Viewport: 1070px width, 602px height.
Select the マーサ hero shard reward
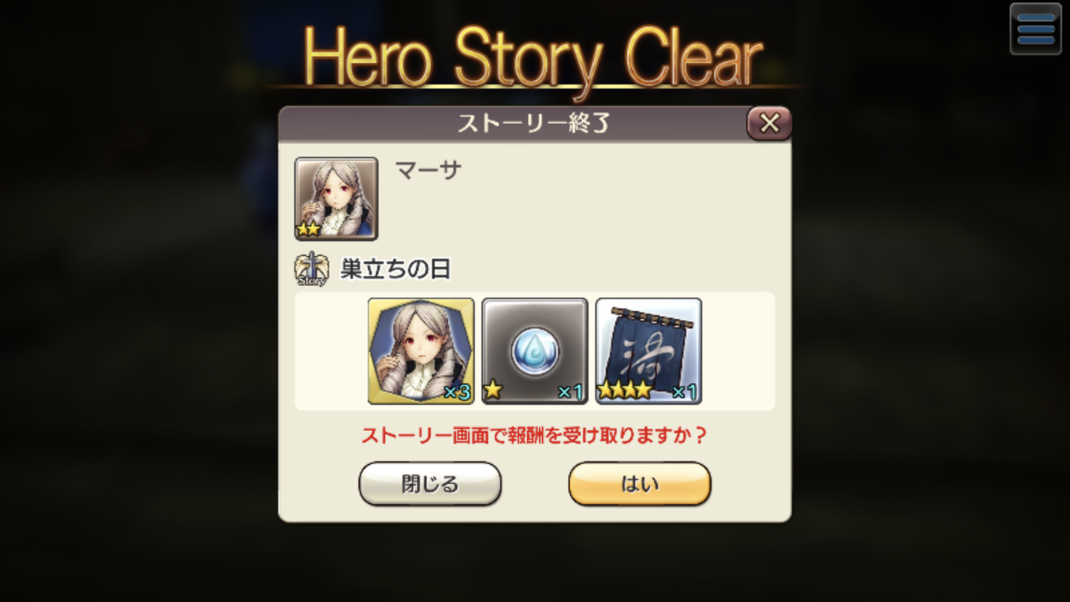(421, 351)
